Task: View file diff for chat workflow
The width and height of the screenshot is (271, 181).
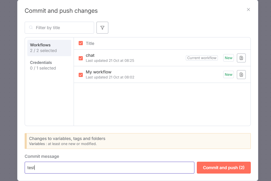Action: [x=241, y=58]
